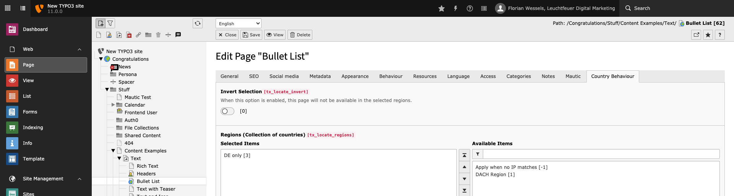Open contextual help question button
The width and height of the screenshot is (734, 196).
720,35
